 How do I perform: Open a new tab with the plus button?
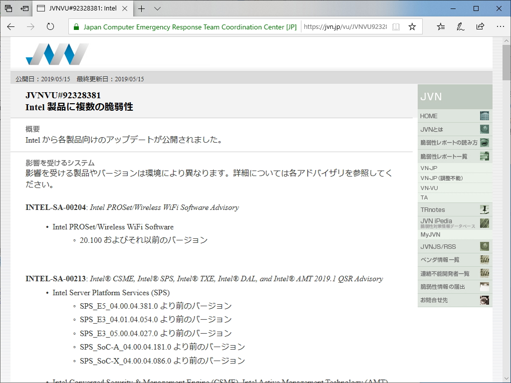[x=141, y=8]
